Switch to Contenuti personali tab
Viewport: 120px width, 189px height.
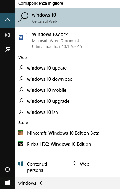tap(41, 167)
